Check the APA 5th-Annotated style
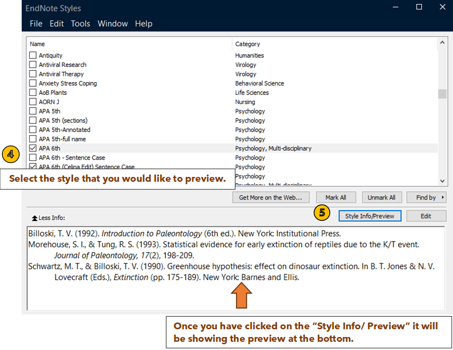 (x=32, y=129)
